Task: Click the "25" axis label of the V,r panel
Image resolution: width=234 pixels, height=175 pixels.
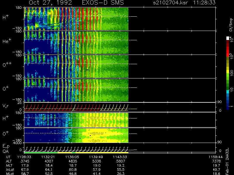Action: (x=20, y=103)
